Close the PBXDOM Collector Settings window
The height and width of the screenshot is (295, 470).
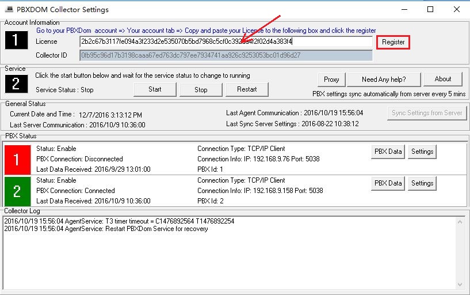click(x=457, y=9)
